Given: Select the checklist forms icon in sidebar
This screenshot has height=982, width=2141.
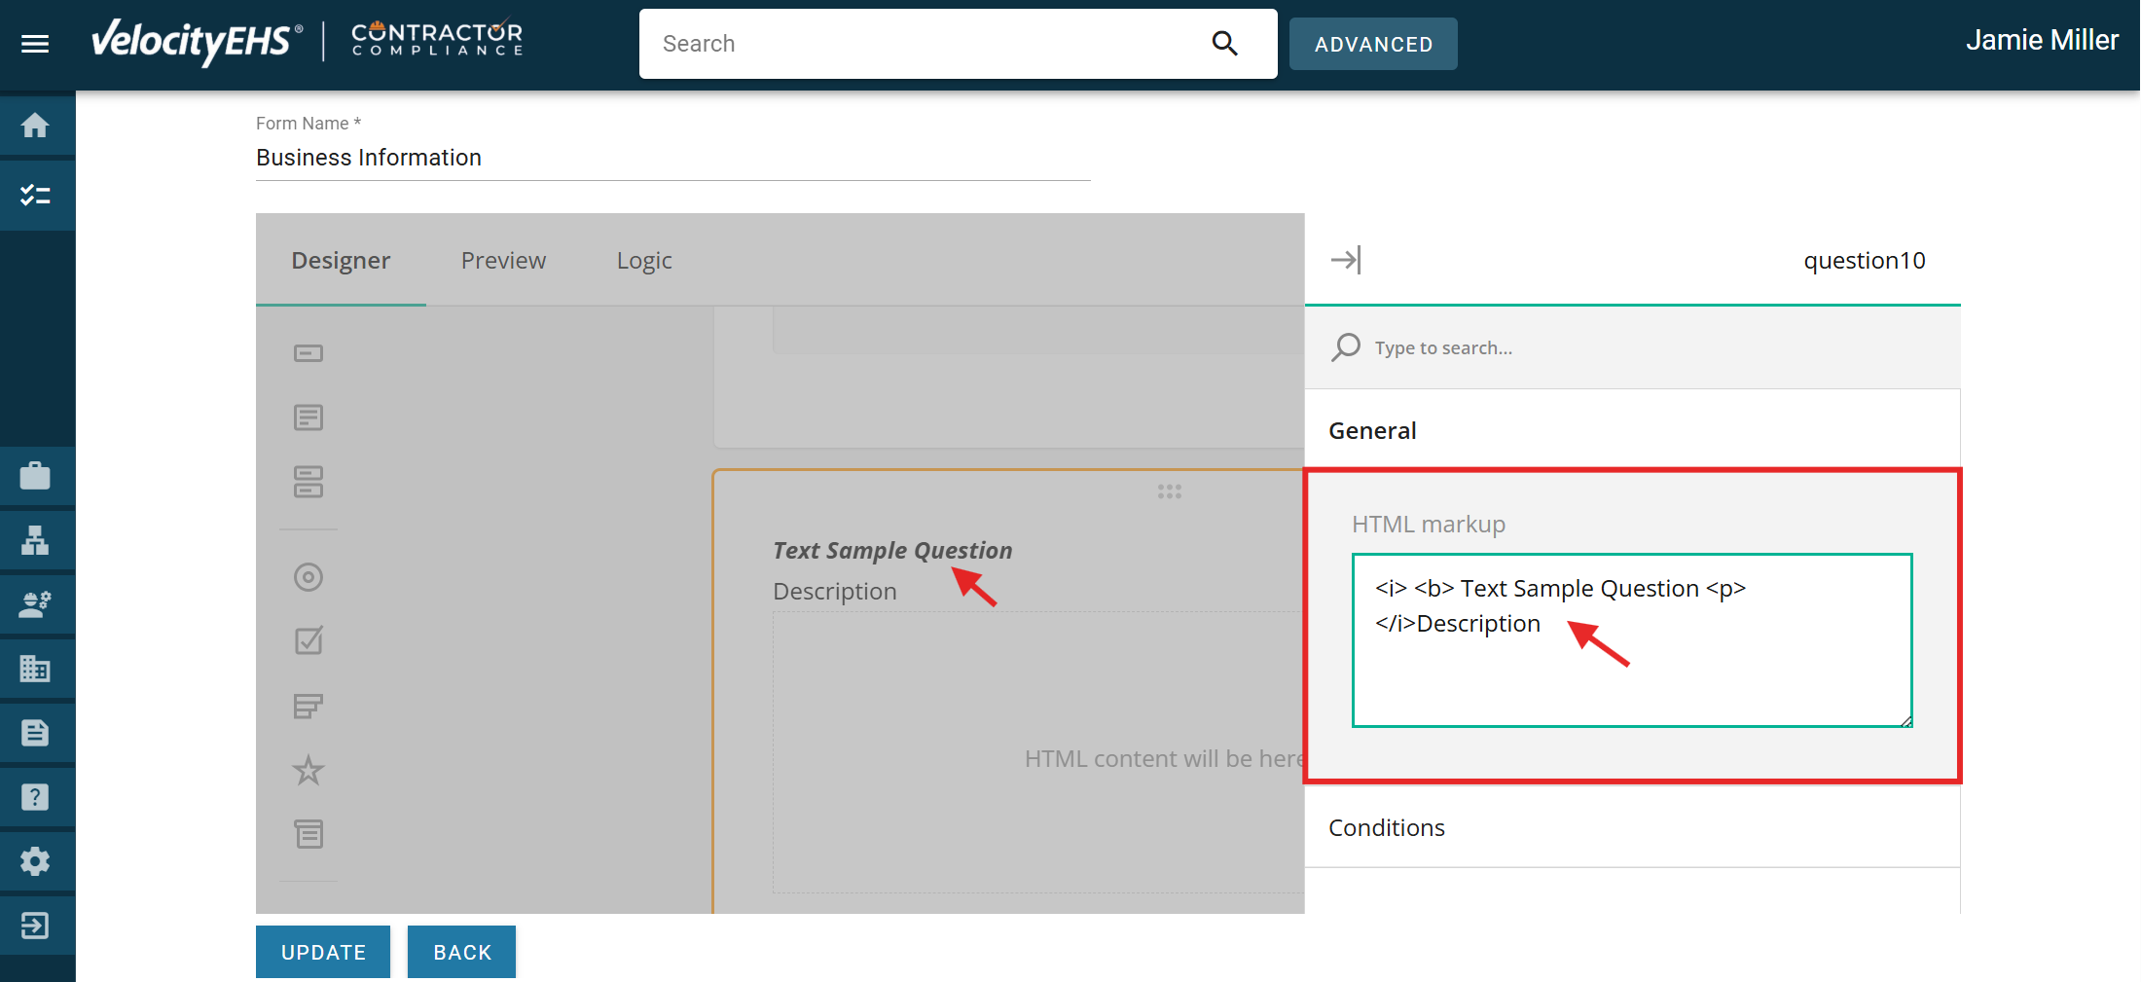Looking at the screenshot, I should click(x=36, y=195).
